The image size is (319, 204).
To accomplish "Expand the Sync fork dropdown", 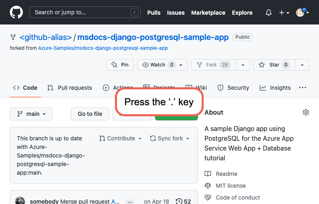I will (x=170, y=138).
